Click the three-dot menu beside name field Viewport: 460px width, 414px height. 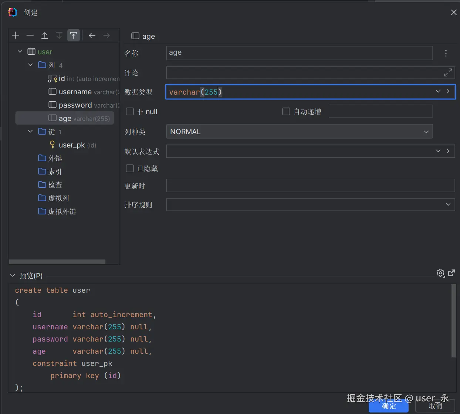pyautogui.click(x=446, y=53)
